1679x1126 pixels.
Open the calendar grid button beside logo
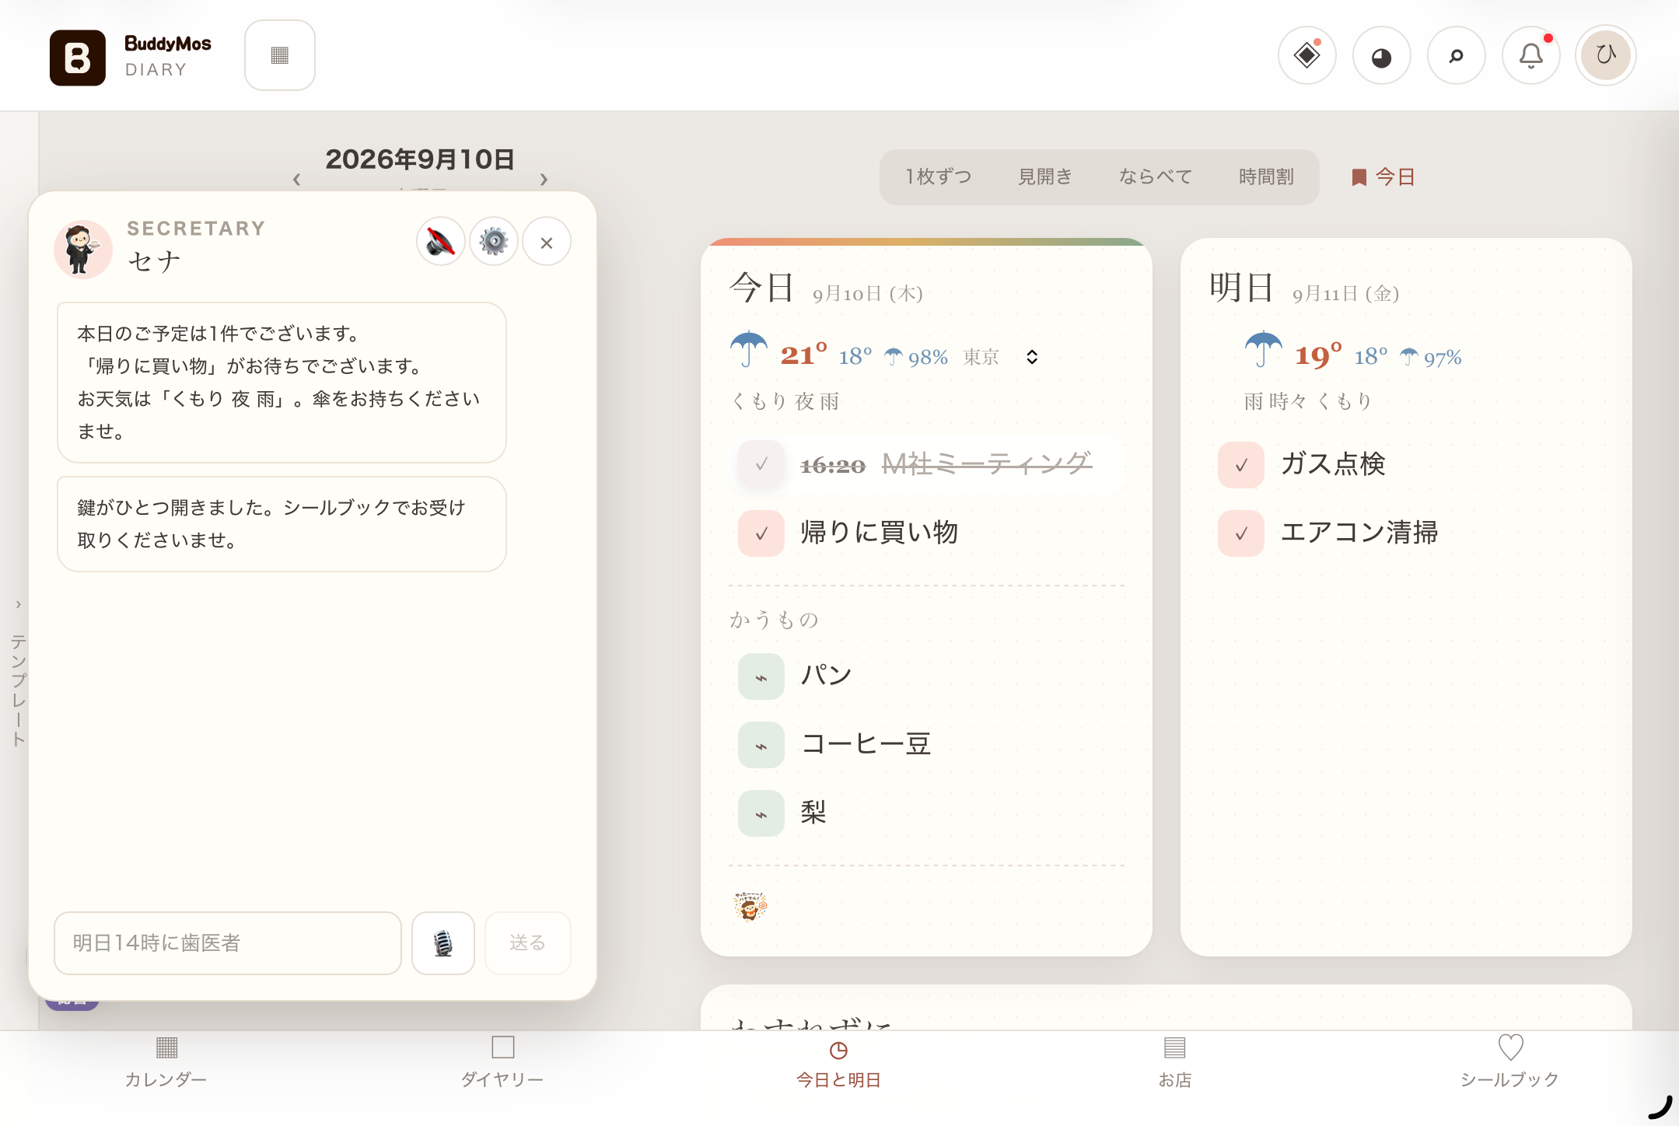coord(280,55)
